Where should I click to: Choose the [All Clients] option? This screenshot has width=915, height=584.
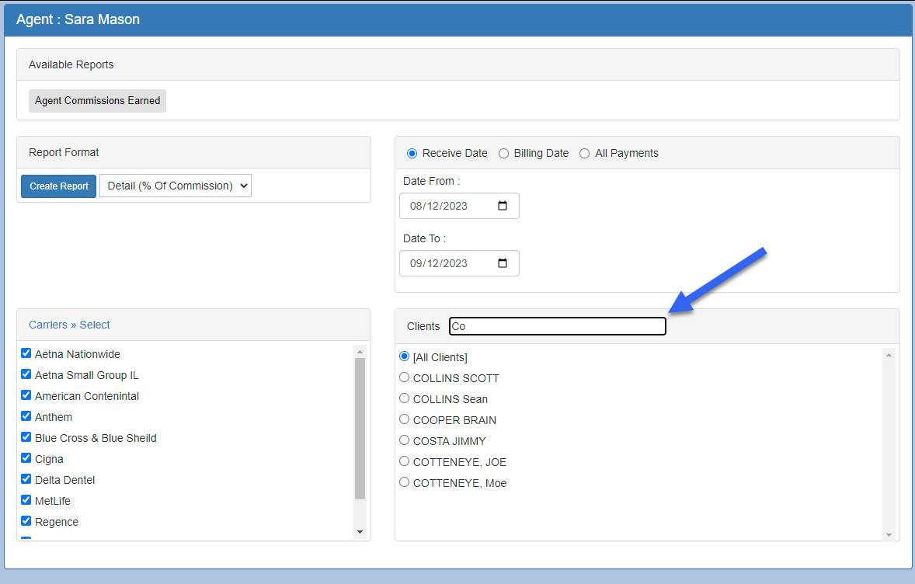(404, 356)
